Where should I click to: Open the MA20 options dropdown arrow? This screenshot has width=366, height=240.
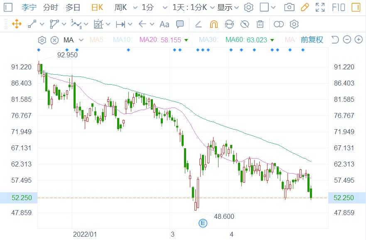[186, 40]
